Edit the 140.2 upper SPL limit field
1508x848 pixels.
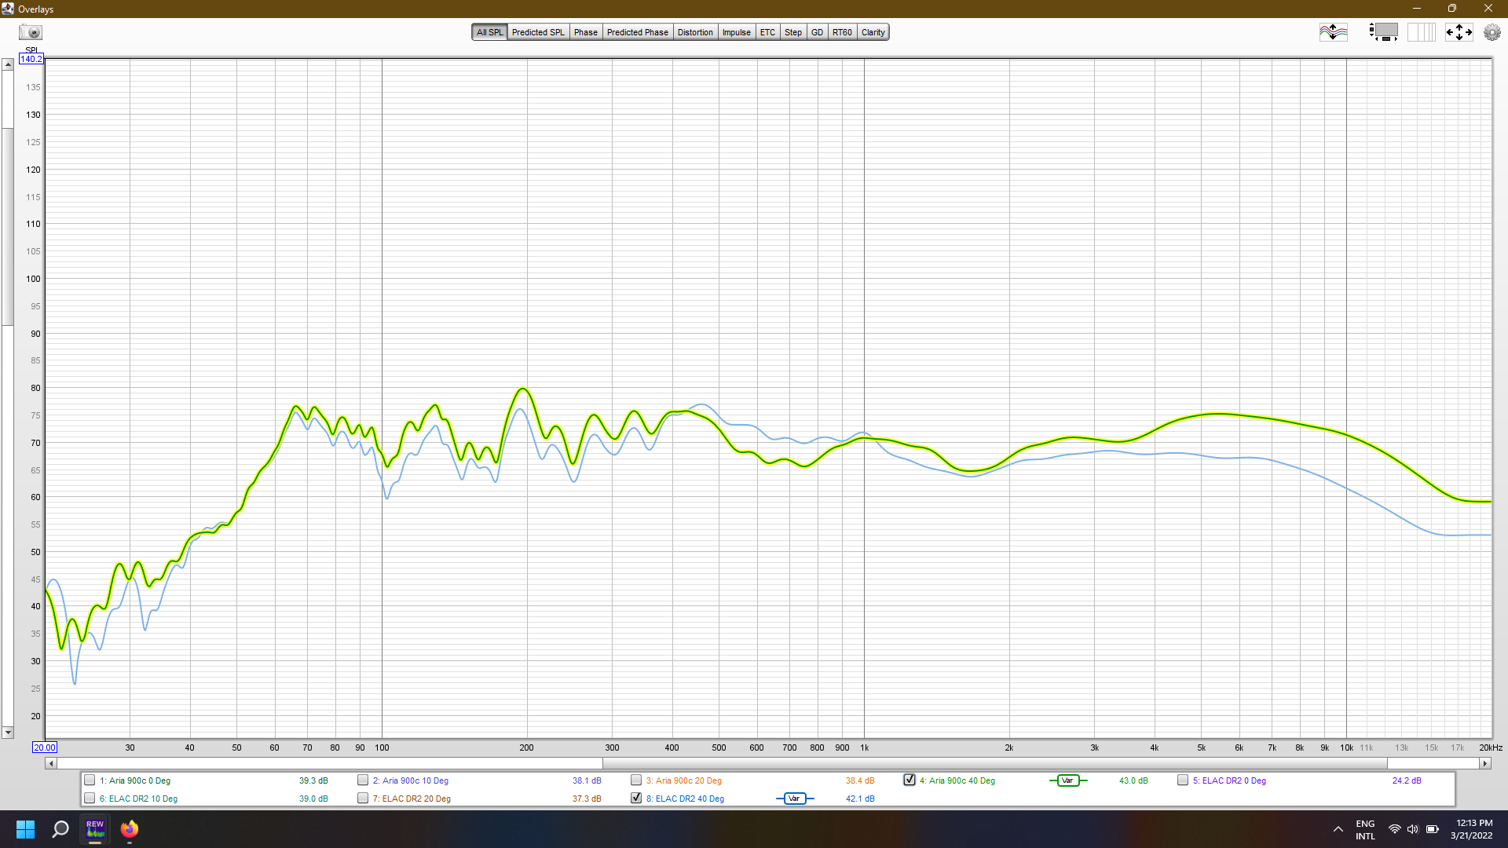[31, 59]
